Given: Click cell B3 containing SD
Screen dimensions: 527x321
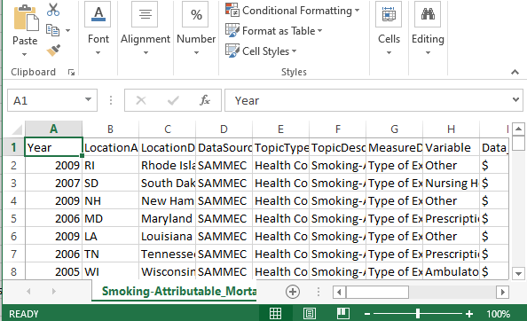Looking at the screenshot, I should (111, 183).
